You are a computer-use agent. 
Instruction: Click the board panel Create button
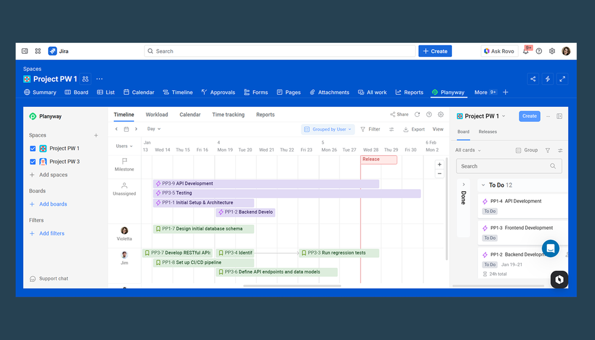(x=529, y=116)
